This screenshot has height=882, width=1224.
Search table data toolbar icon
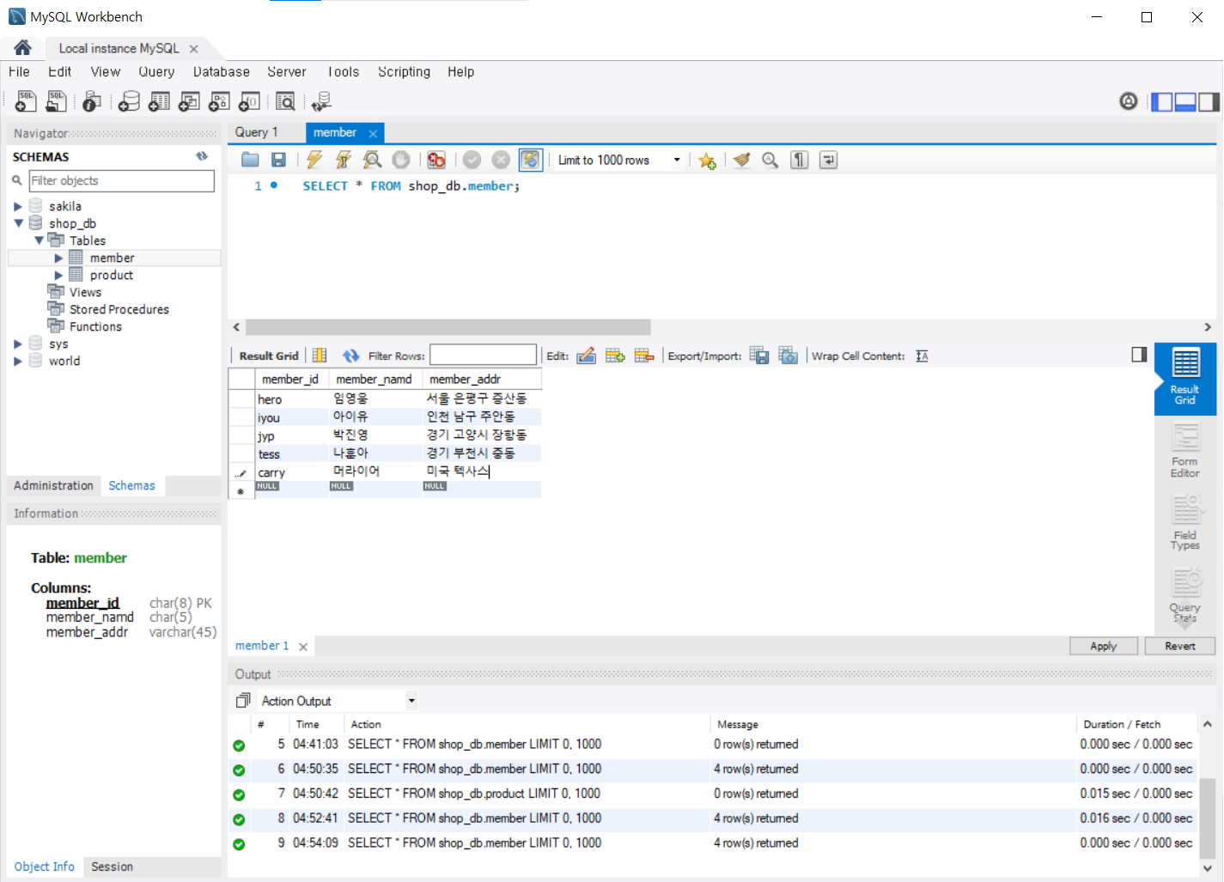click(285, 102)
